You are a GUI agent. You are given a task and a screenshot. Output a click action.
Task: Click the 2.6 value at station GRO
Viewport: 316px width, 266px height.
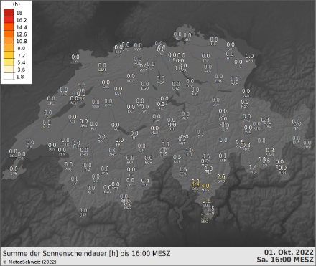tap(221, 176)
